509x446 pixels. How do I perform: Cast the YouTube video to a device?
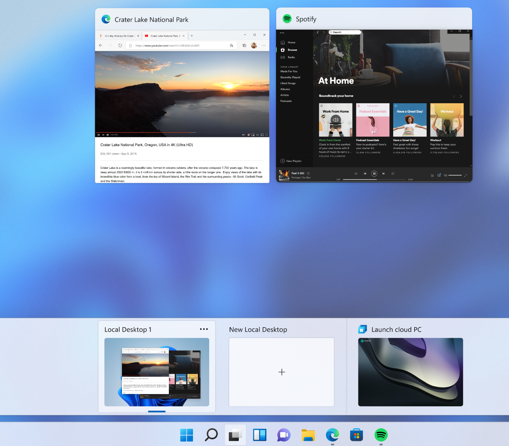coord(262,135)
